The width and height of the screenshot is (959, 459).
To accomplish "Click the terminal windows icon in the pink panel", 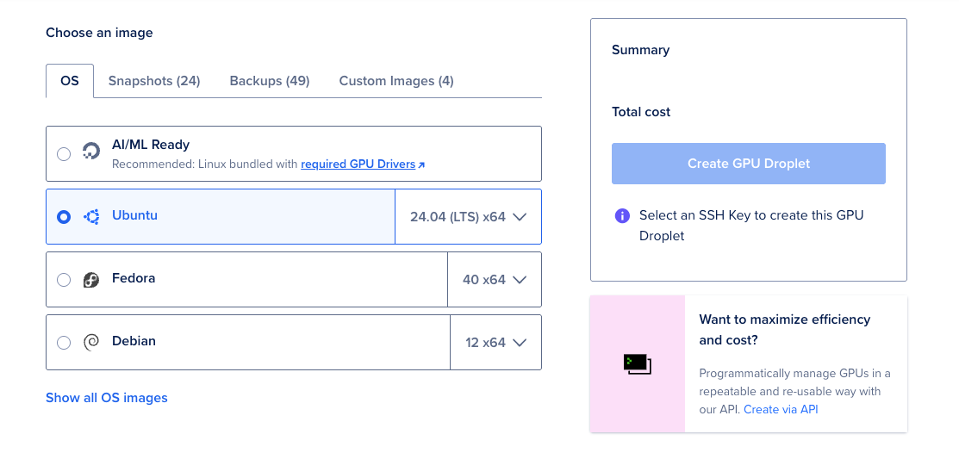I will pyautogui.click(x=638, y=363).
